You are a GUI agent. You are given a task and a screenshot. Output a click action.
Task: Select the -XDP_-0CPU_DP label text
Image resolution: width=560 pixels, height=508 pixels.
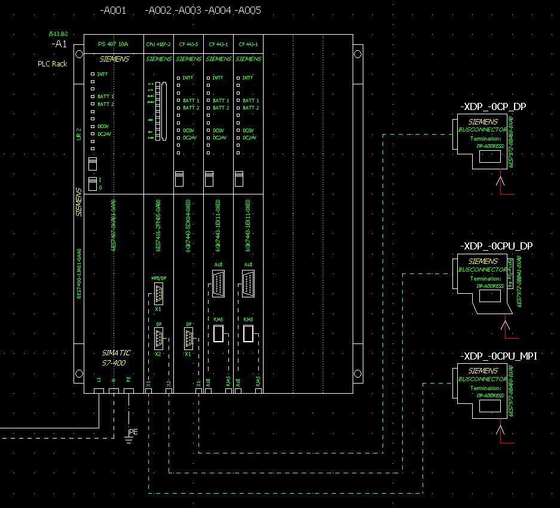497,246
